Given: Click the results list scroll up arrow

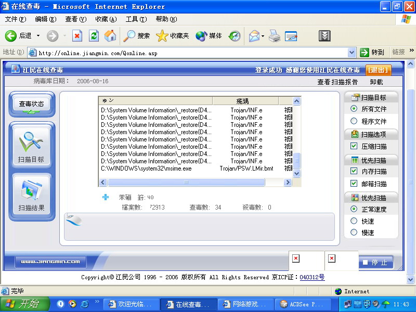Looking at the screenshot, I should click(x=296, y=101).
